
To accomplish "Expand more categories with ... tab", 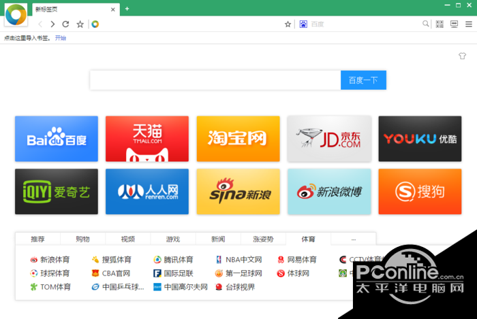I will tap(354, 239).
